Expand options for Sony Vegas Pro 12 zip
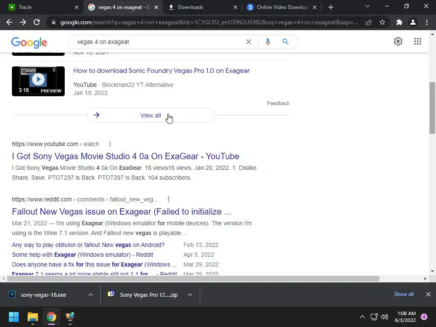Image resolution: width=436 pixels, height=327 pixels. 190,295
